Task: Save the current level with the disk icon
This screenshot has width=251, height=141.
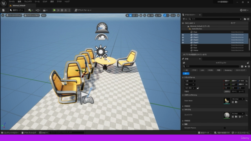Action: point(4,10)
